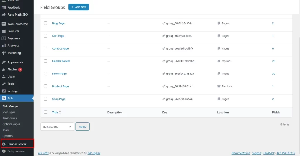The height and width of the screenshot is (156, 300).
Task: Click the Location column header
Action: (x=223, y=113)
